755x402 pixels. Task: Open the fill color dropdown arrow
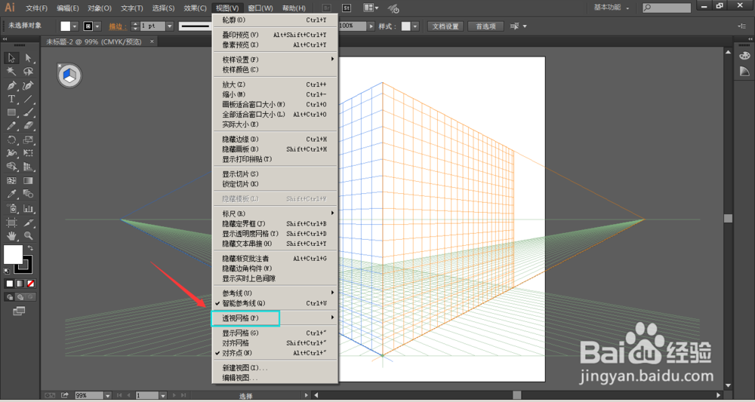point(75,26)
